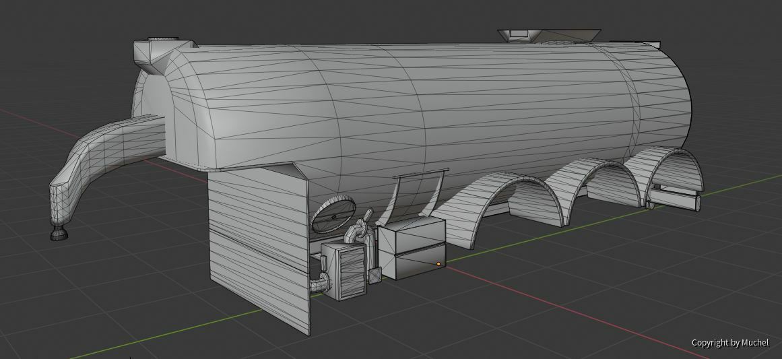Select the curved discharge hose mesh
782x359 pixels.
[x=106, y=167]
